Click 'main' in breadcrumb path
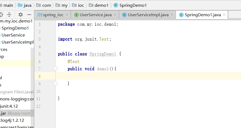The height and width of the screenshot is (128, 241). pos(8,5)
